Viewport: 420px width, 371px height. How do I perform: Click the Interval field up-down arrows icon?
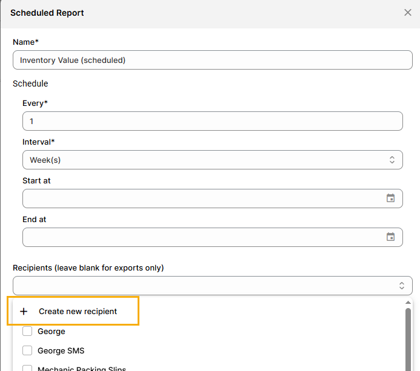pos(392,160)
